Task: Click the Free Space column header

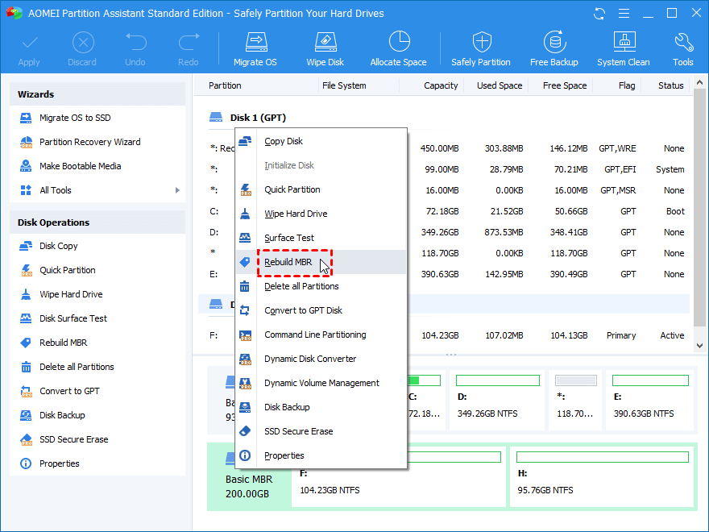Action: click(564, 85)
